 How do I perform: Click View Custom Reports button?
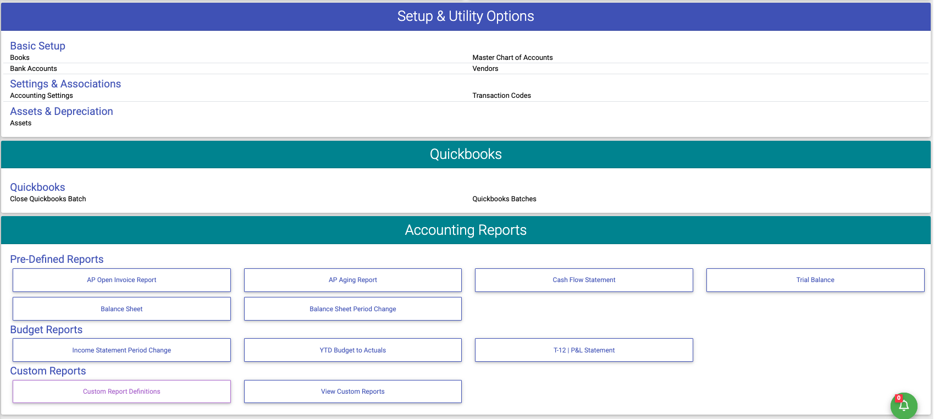(x=353, y=392)
